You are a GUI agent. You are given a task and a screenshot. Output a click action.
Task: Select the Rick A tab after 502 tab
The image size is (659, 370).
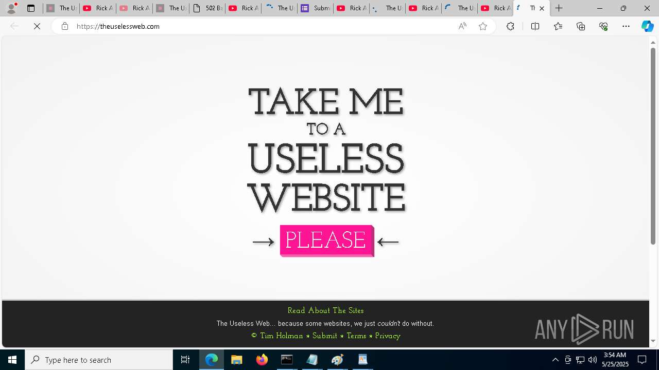pos(242,8)
